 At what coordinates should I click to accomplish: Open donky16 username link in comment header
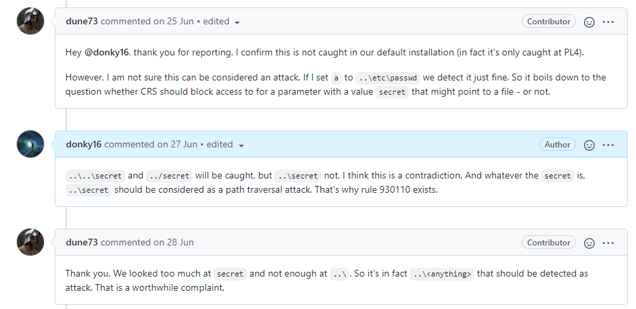coord(84,144)
